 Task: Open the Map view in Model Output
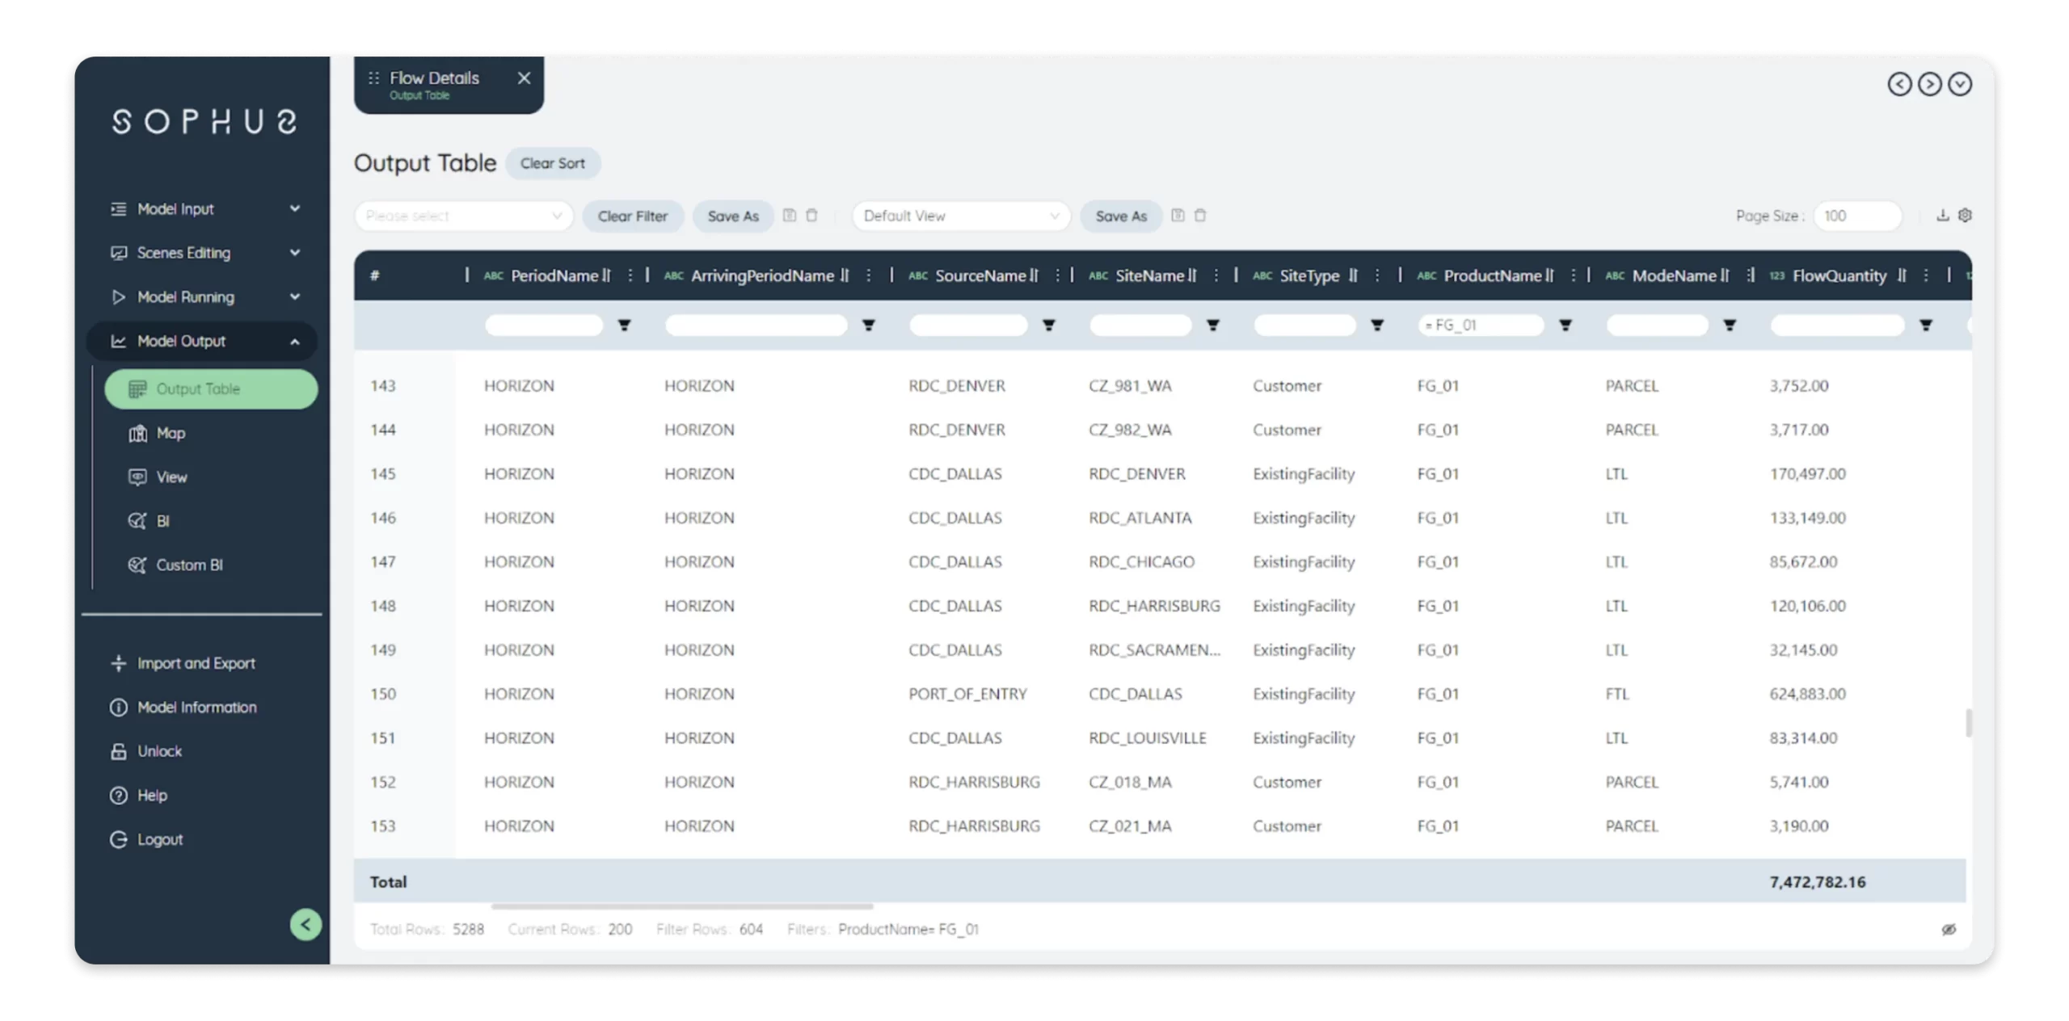(x=171, y=433)
